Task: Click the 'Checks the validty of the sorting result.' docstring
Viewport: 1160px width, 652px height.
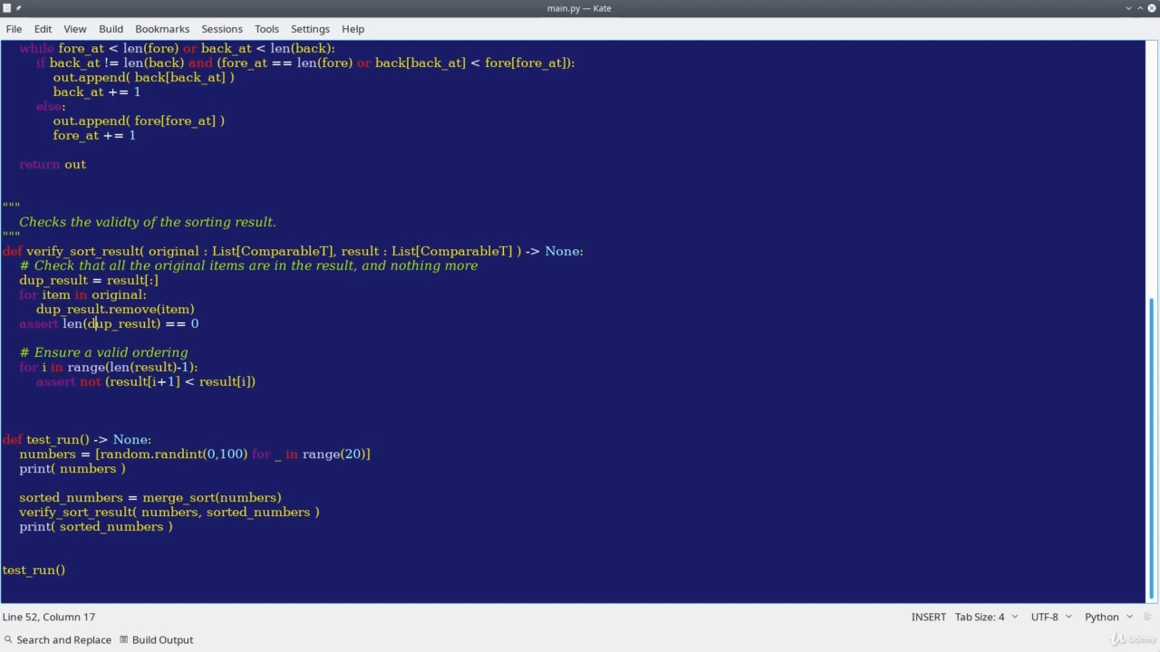Action: click(148, 222)
